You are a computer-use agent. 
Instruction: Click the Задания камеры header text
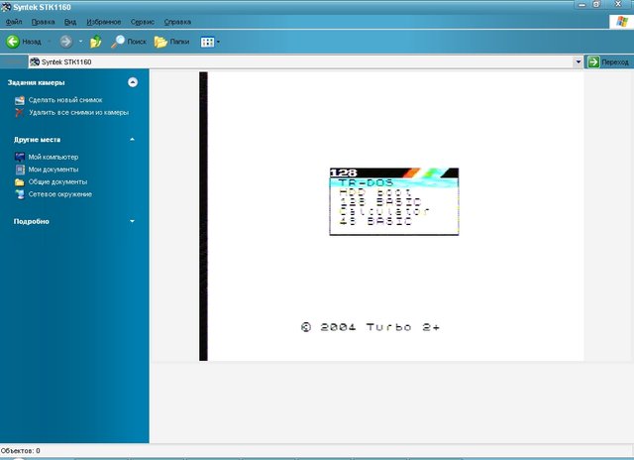click(36, 82)
